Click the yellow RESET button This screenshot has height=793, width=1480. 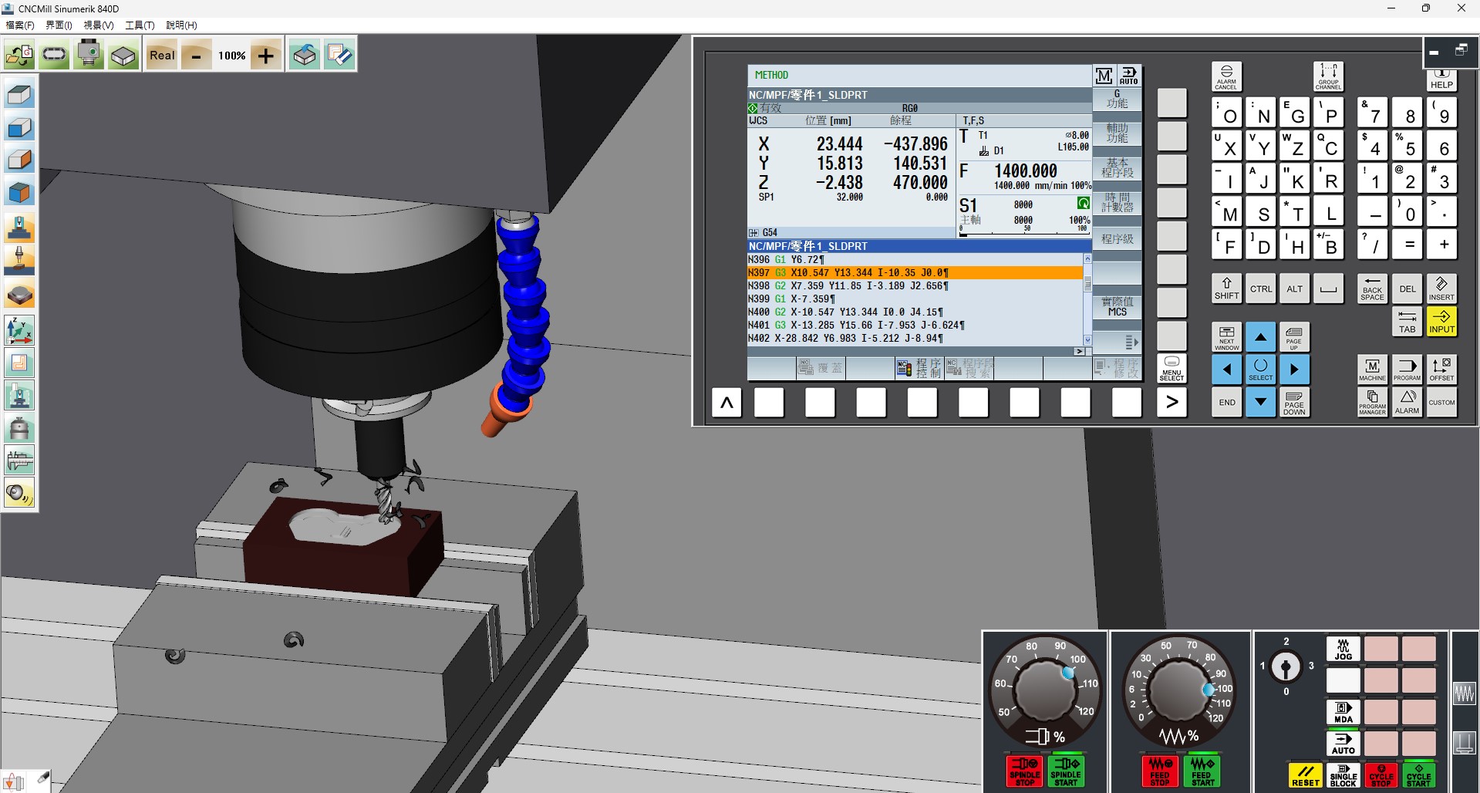[x=1305, y=775]
